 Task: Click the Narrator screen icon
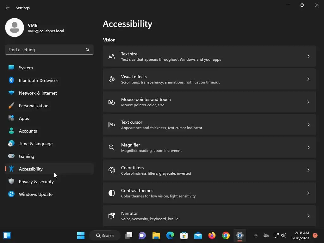pyautogui.click(x=112, y=216)
